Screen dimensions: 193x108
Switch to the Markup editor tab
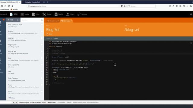coord(49,39)
